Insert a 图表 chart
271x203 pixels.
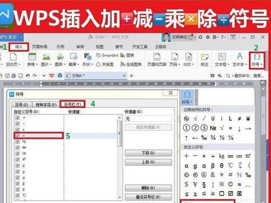(127, 55)
